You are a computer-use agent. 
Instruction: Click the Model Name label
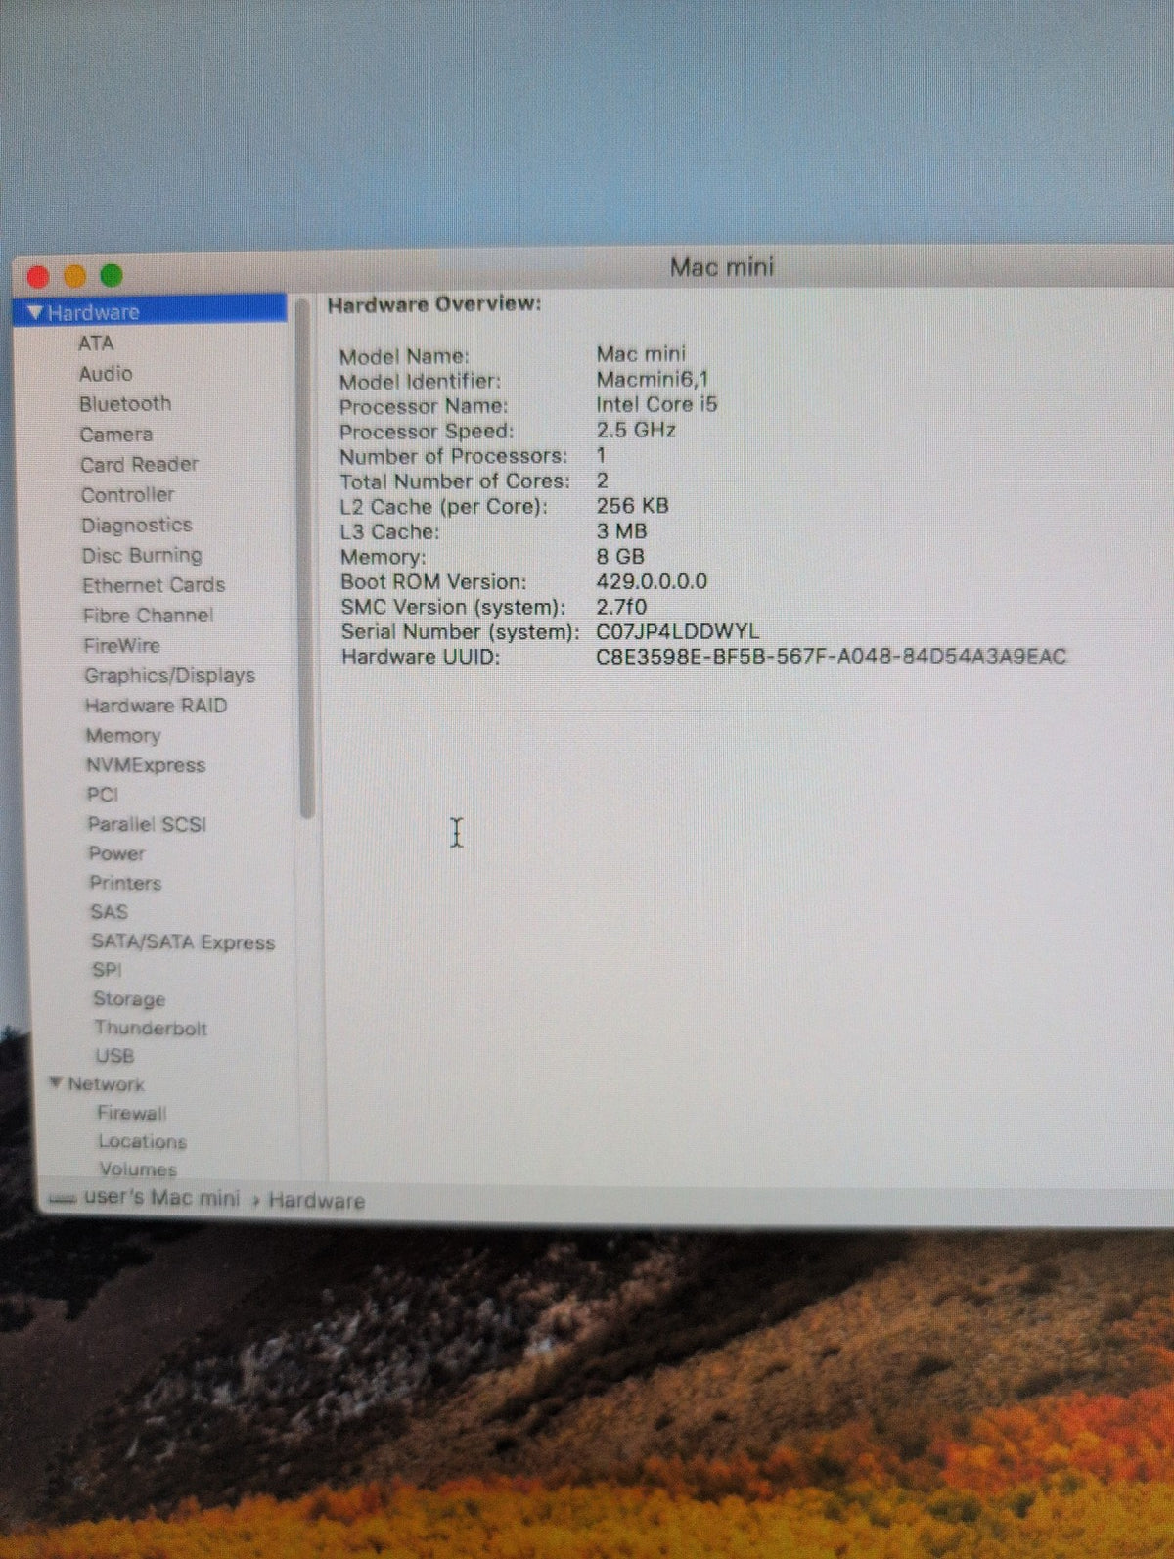tap(404, 356)
